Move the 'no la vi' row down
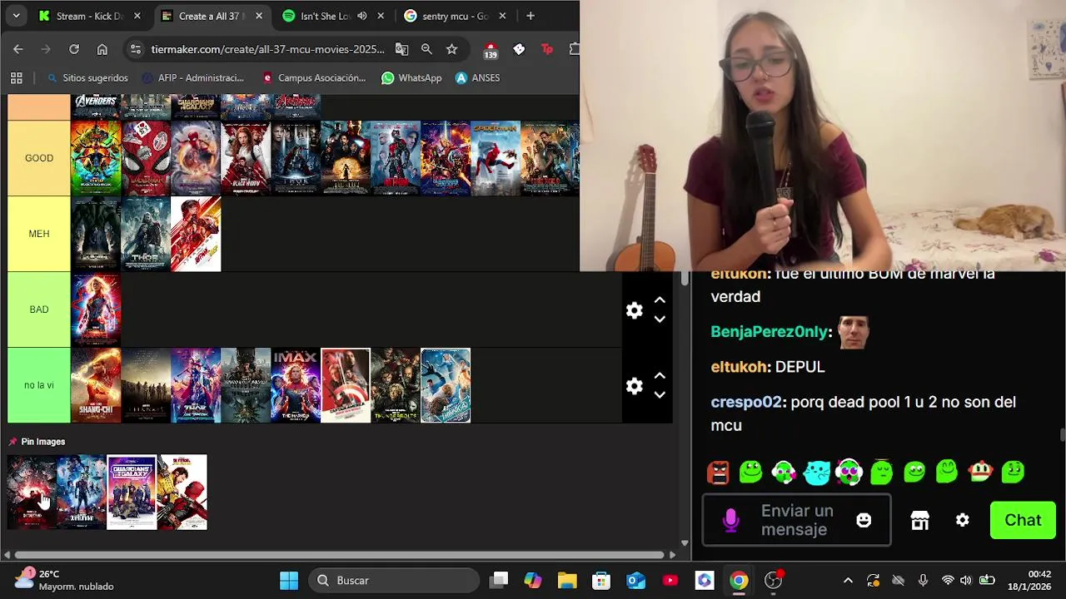1066x599 pixels. [660, 395]
